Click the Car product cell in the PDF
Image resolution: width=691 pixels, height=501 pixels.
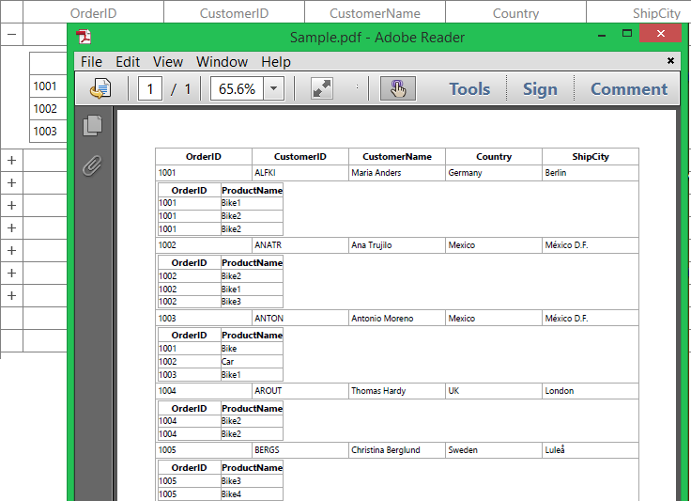click(252, 362)
